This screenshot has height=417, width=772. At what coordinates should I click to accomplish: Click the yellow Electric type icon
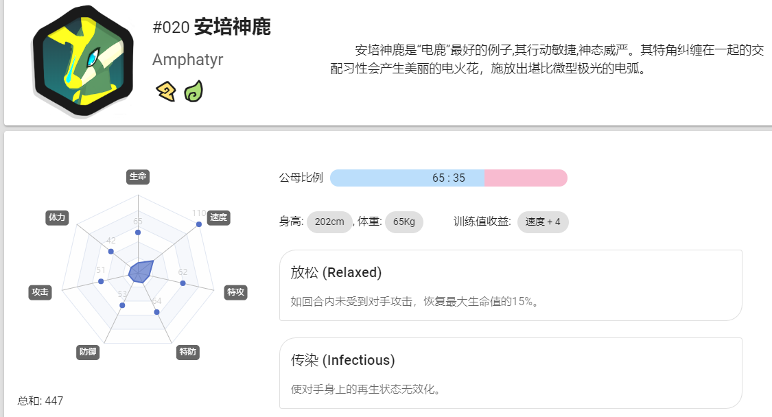(x=167, y=91)
